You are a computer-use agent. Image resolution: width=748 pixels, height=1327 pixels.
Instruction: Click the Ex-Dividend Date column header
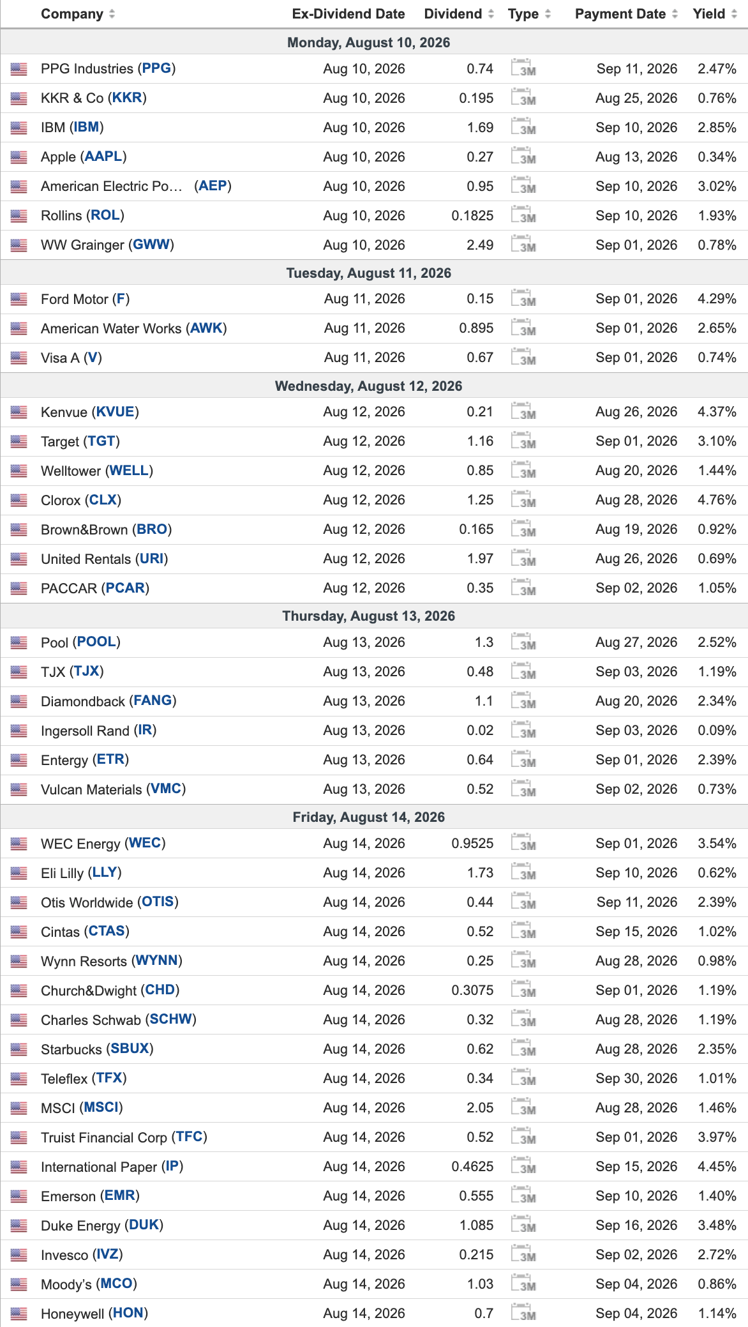(x=348, y=14)
